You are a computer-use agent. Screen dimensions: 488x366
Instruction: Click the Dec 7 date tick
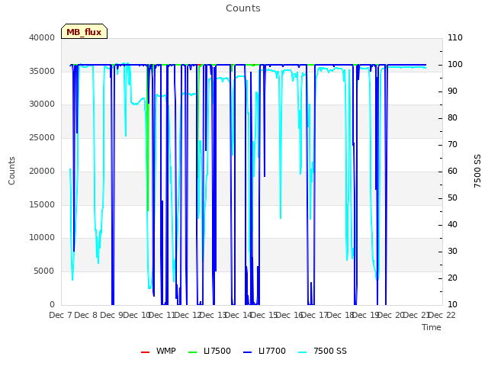(x=61, y=315)
